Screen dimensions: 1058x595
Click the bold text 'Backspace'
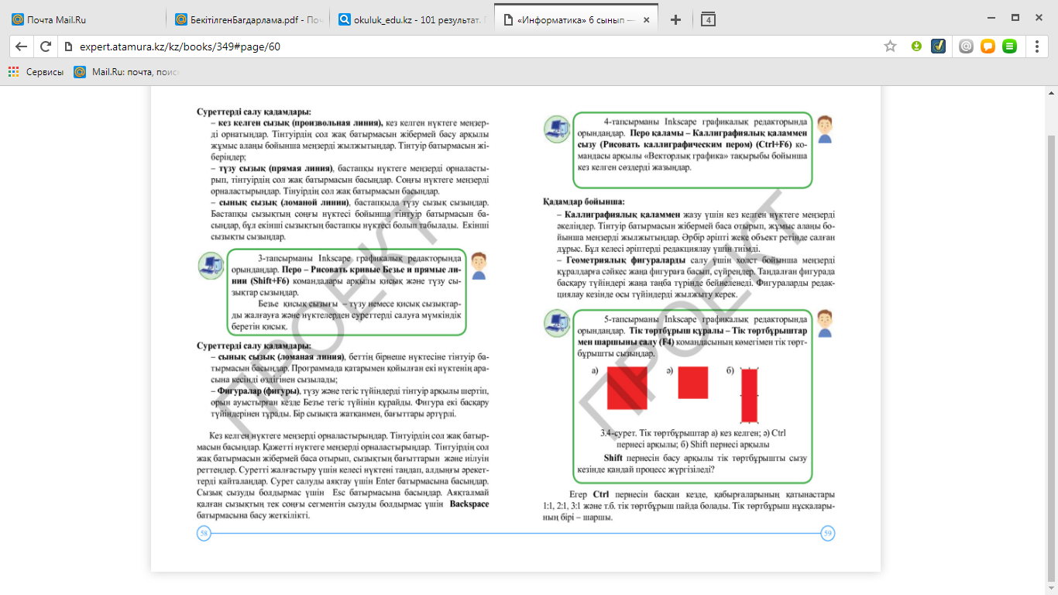coord(469,504)
